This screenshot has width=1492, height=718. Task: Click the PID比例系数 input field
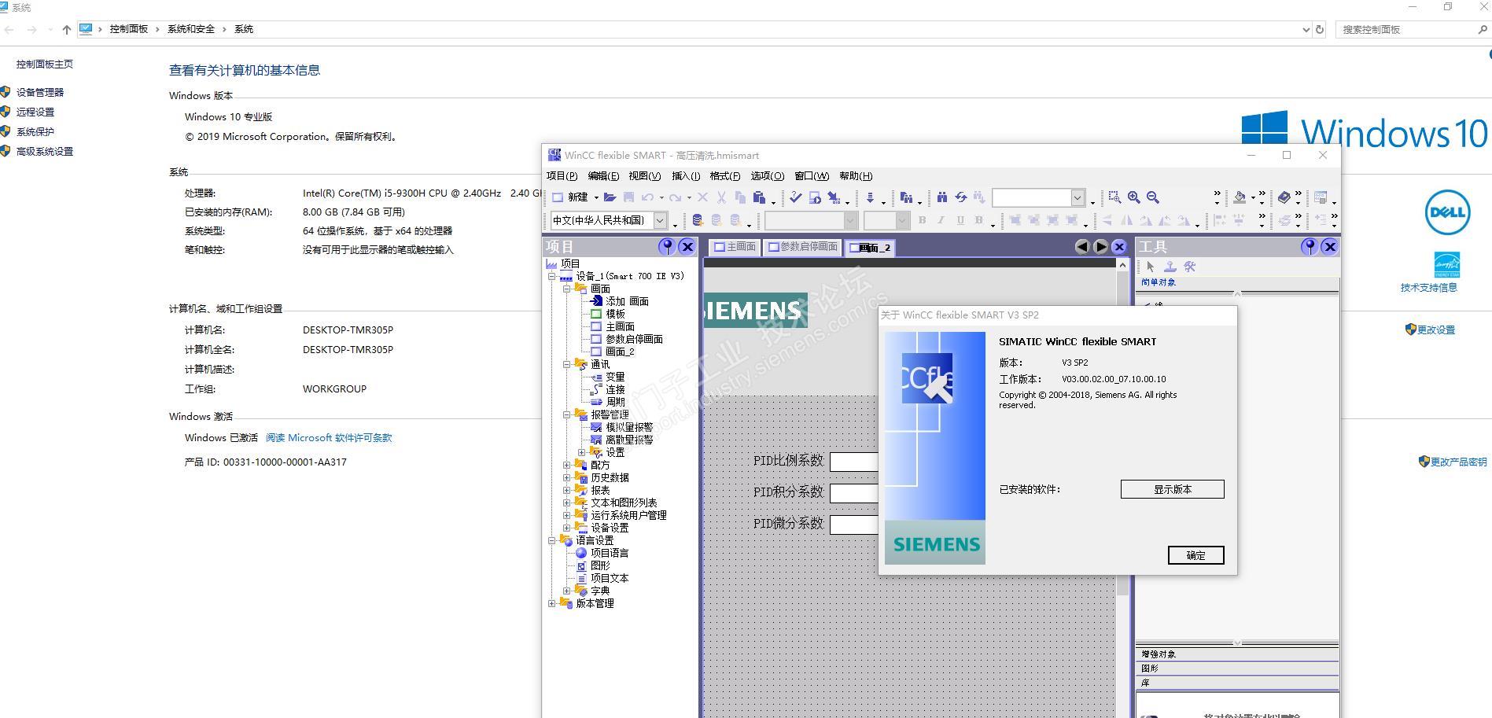pyautogui.click(x=854, y=462)
